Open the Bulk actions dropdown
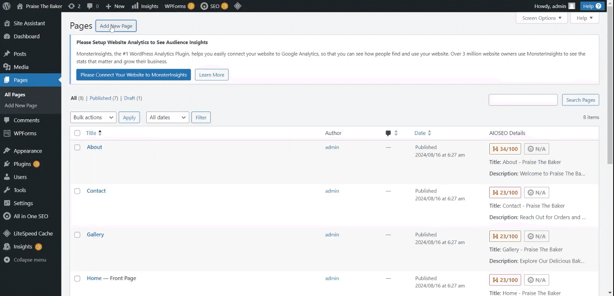This screenshot has width=614, height=296. tap(93, 117)
